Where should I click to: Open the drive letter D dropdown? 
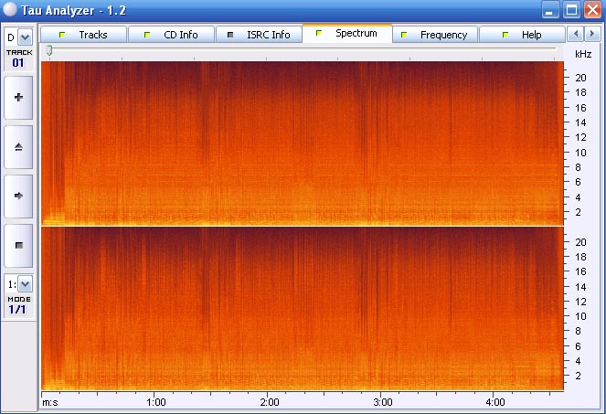click(x=25, y=37)
